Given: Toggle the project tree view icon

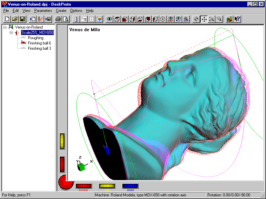Looking at the screenshot, I should click(x=84, y=19).
